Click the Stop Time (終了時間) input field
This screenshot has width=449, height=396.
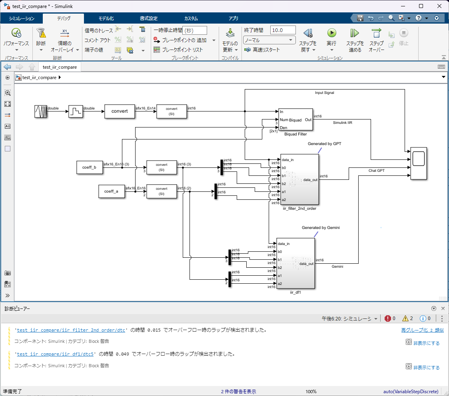pos(283,30)
